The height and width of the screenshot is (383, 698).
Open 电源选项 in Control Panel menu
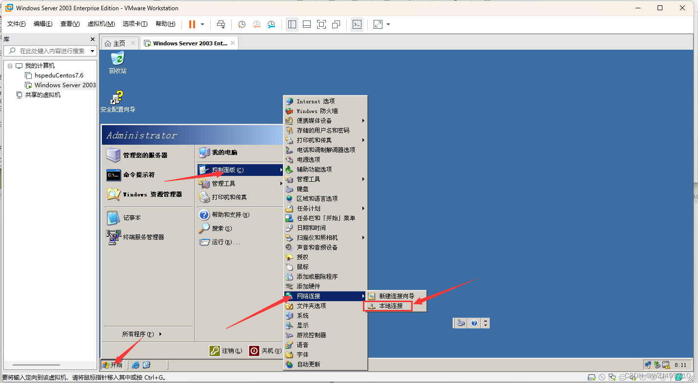[x=325, y=160]
